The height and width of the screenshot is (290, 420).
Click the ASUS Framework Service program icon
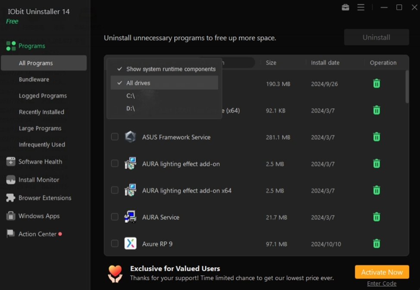(x=131, y=137)
